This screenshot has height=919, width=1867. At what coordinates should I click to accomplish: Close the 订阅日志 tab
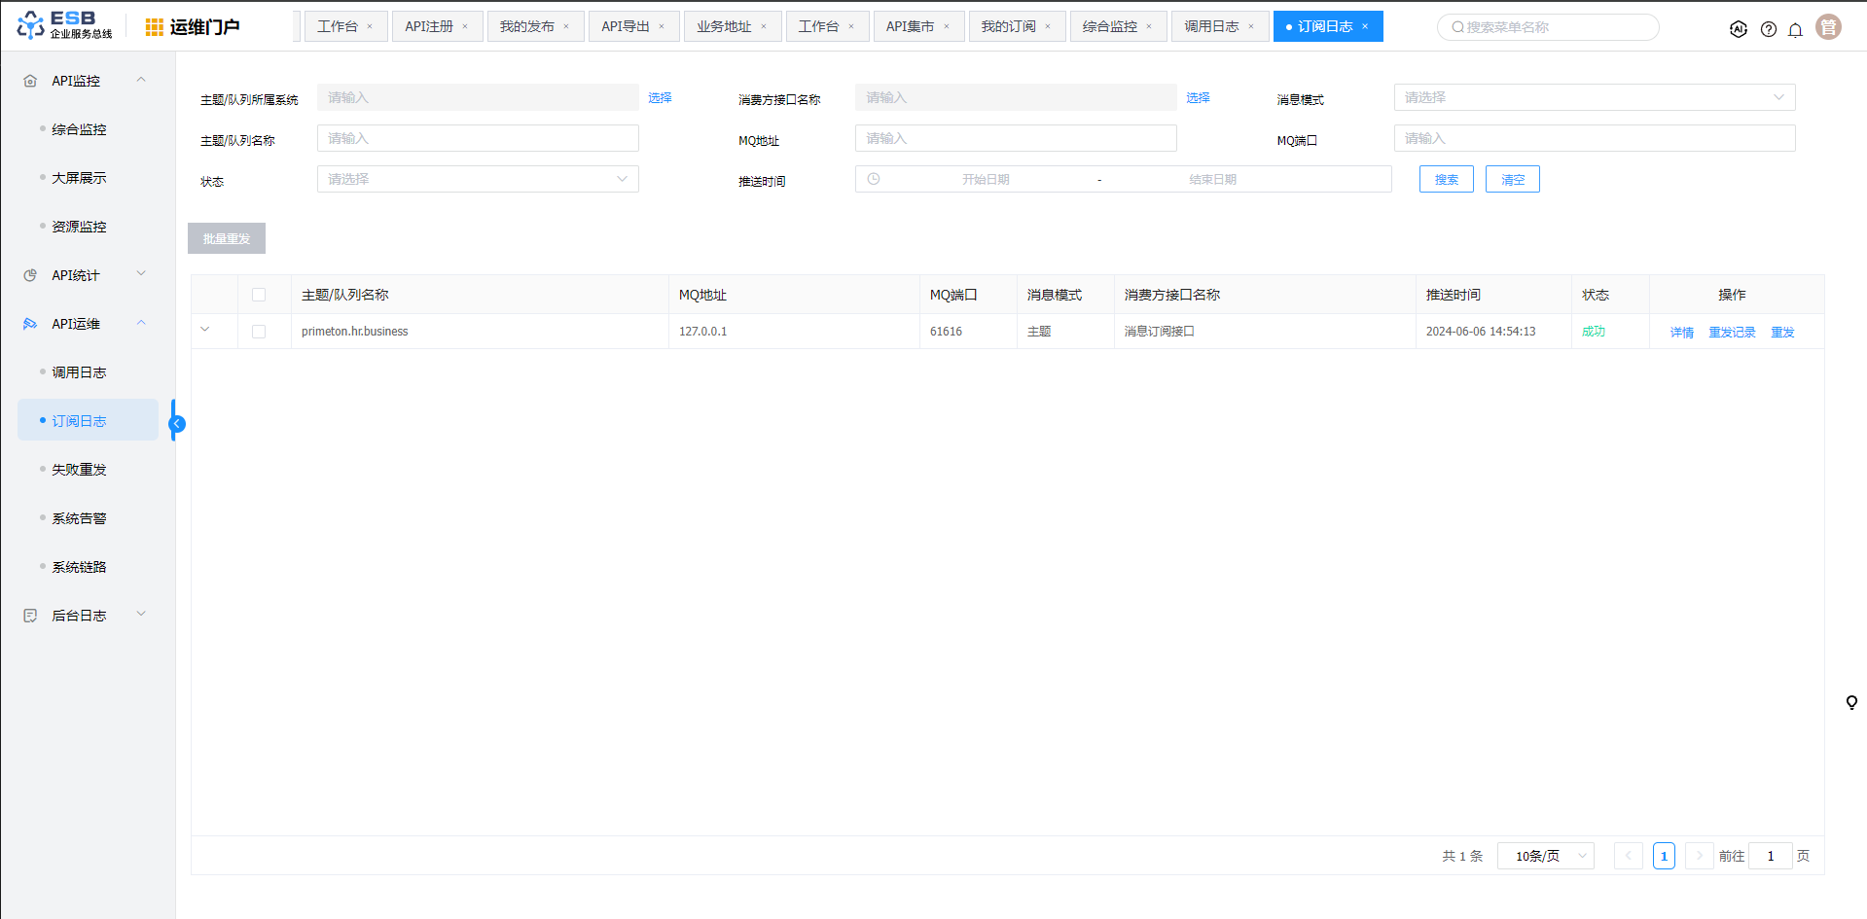(1365, 26)
